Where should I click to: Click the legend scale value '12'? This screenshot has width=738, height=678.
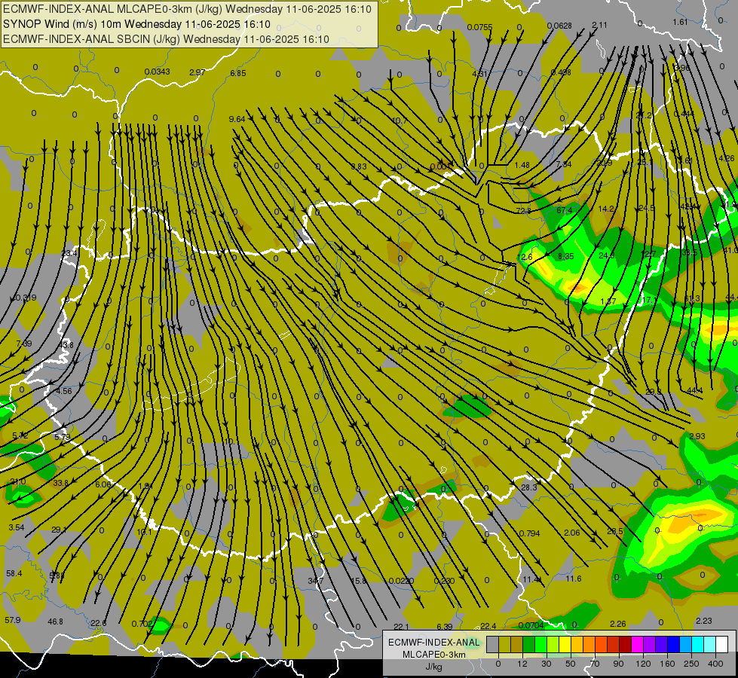[522, 664]
